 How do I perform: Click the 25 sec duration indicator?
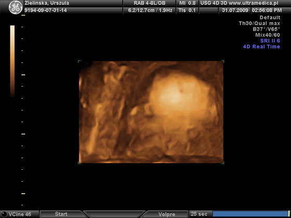[x=199, y=214]
